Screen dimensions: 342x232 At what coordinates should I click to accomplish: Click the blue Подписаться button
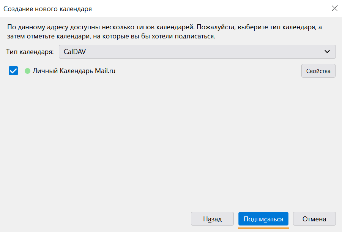point(263,219)
